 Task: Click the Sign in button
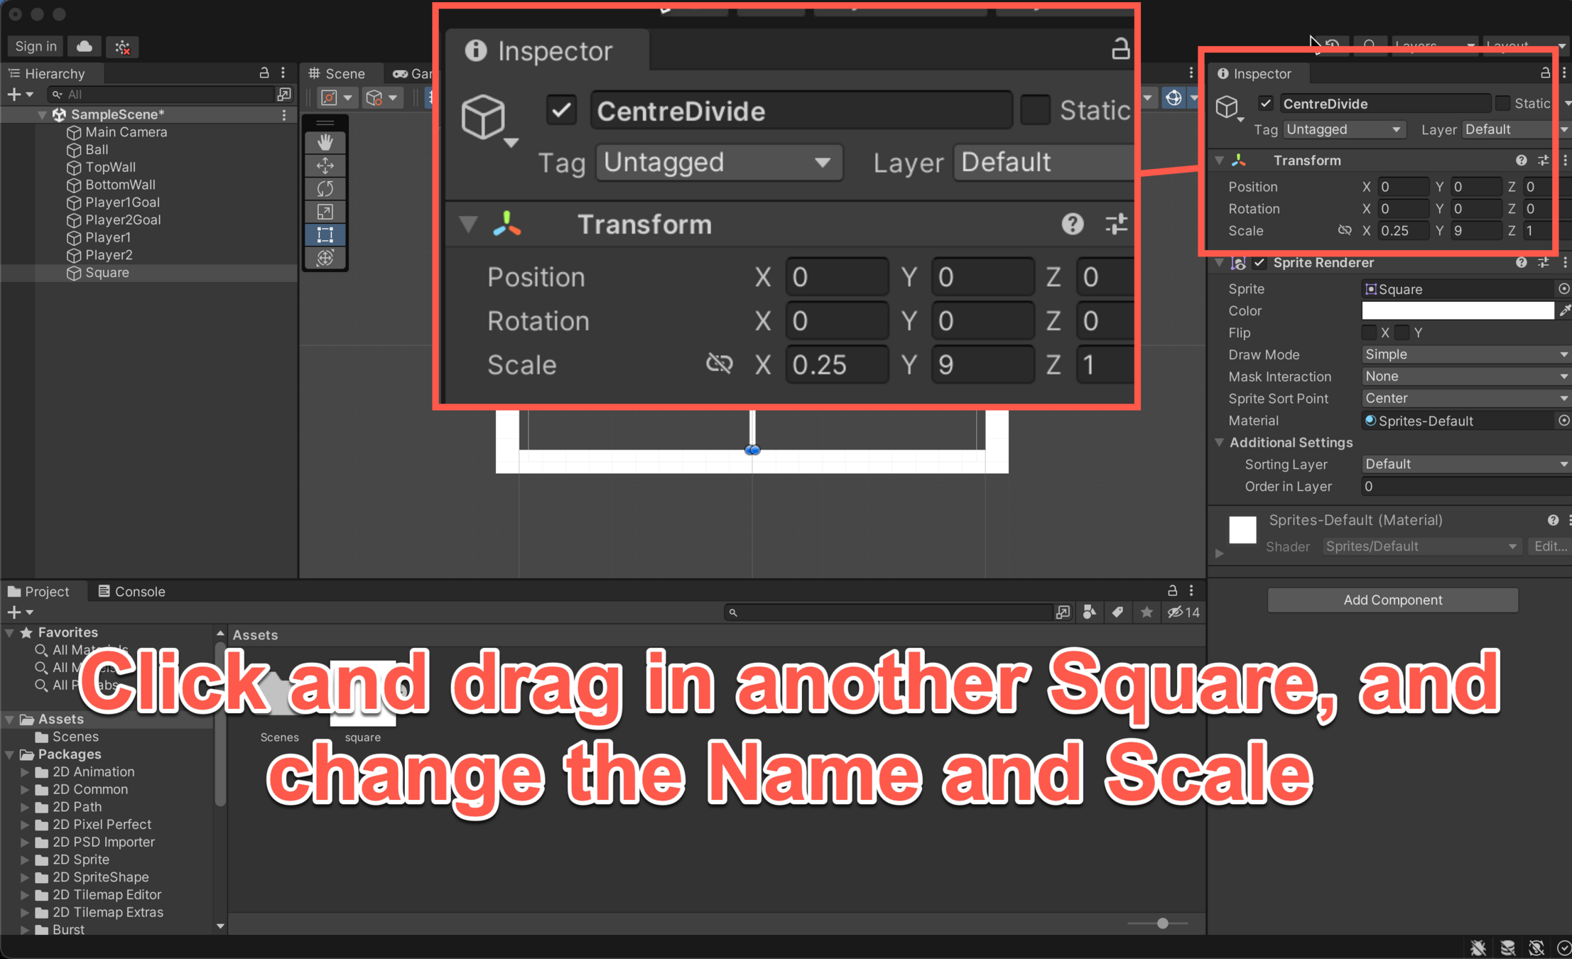tap(36, 47)
